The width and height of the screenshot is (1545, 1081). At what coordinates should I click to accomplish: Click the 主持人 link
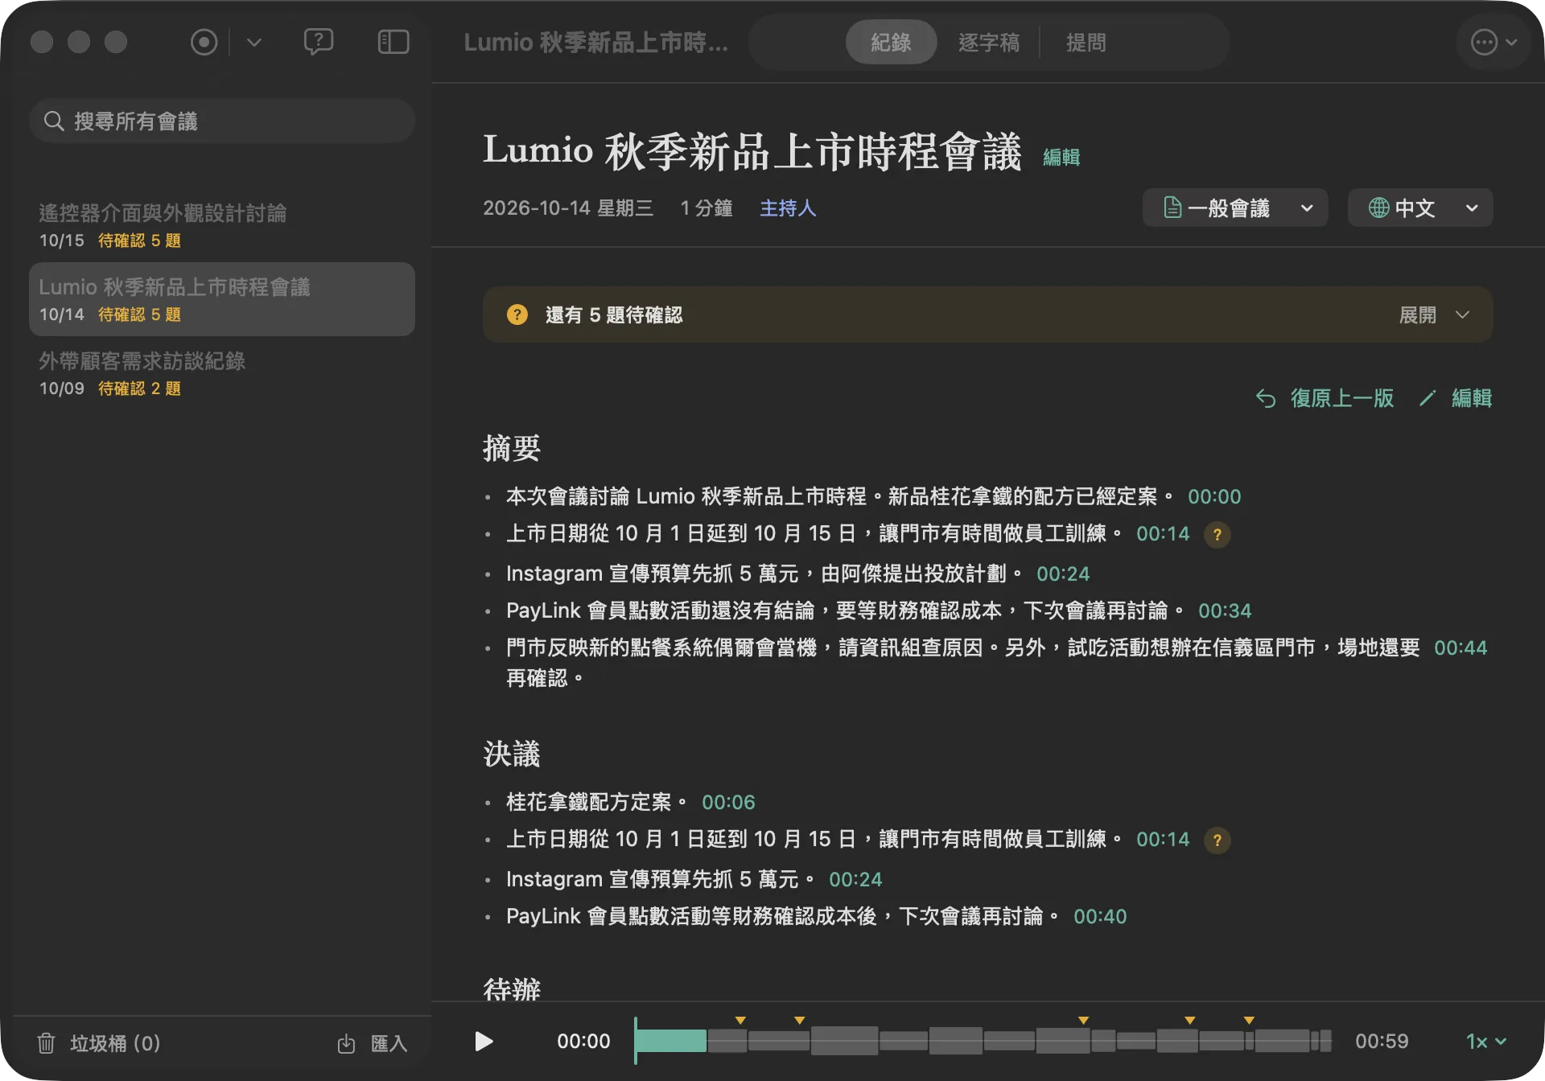788,208
